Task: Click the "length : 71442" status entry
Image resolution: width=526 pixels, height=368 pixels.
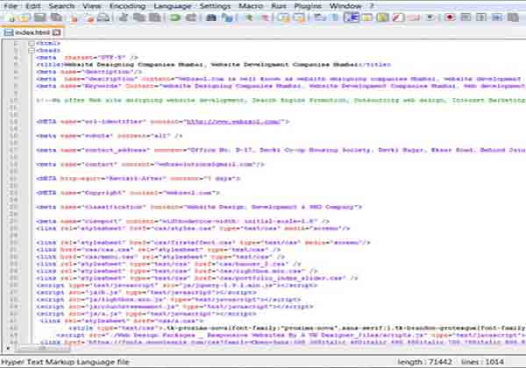Action: (x=424, y=362)
